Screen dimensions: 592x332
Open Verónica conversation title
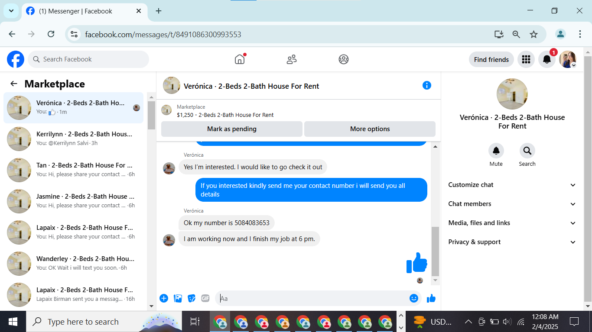[x=251, y=86]
